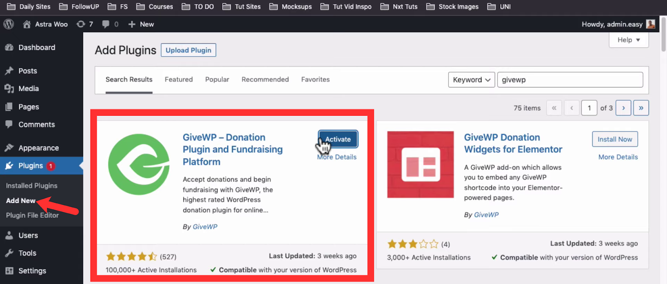This screenshot has width=667, height=284.
Task: Open the UNI bookmark folder
Action: coord(499,7)
